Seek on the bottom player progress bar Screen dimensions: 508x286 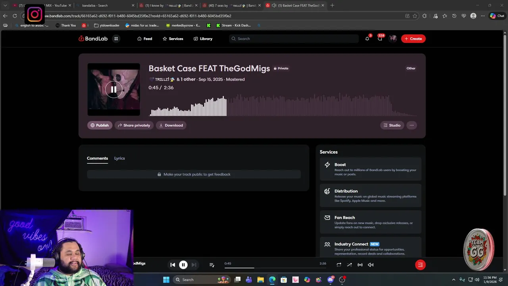pos(275,268)
